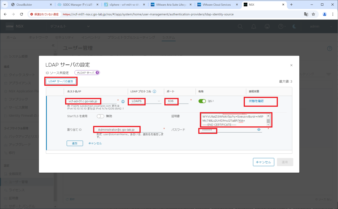Viewport: 338px width, 209px height.
Task: Switch to the セキュリティ tab
Action: tap(65, 37)
